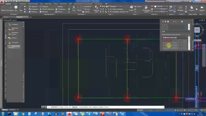Screen dimensions: 206x116
Task: Click МОДЕЛЬ status bar button
Action: [140, 110]
